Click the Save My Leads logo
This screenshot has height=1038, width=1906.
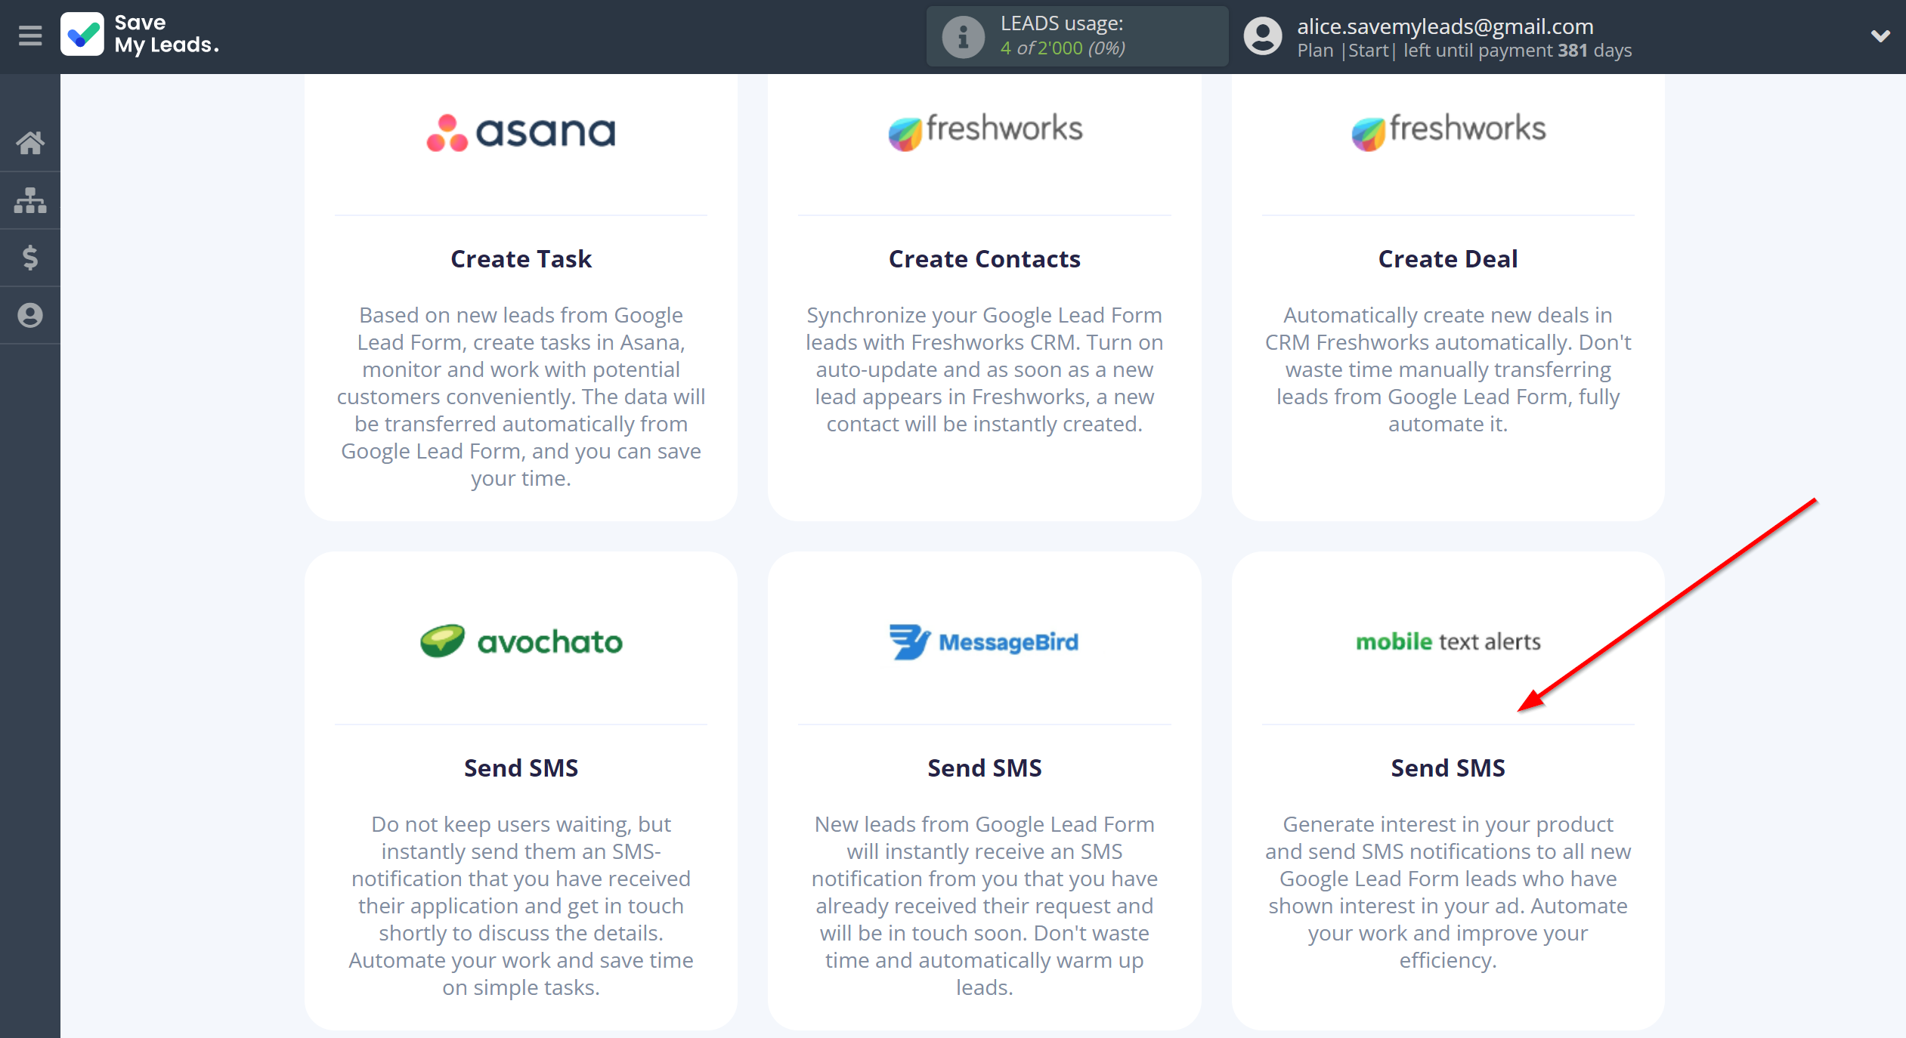(x=141, y=35)
